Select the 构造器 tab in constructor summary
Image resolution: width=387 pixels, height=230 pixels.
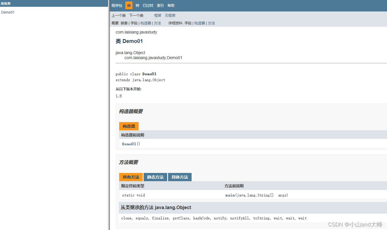click(x=129, y=126)
